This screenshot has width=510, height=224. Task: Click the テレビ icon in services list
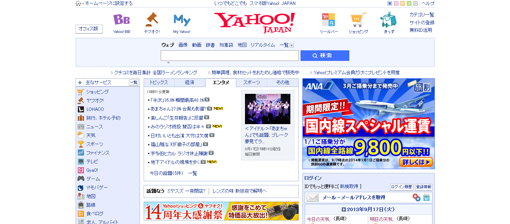(x=81, y=162)
